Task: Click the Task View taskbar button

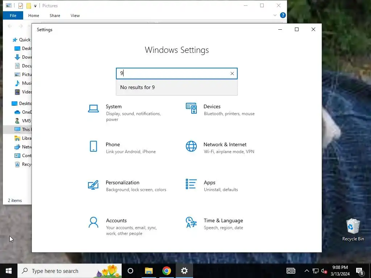Action: (x=130, y=271)
